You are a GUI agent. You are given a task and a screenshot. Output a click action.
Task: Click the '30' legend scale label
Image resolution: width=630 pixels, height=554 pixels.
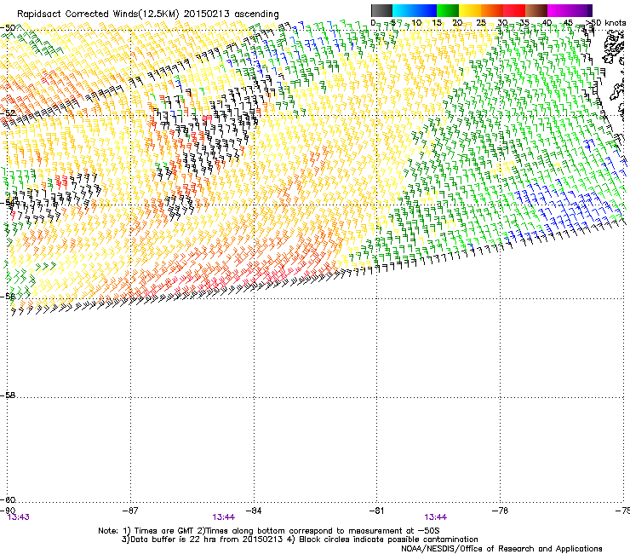(x=502, y=23)
